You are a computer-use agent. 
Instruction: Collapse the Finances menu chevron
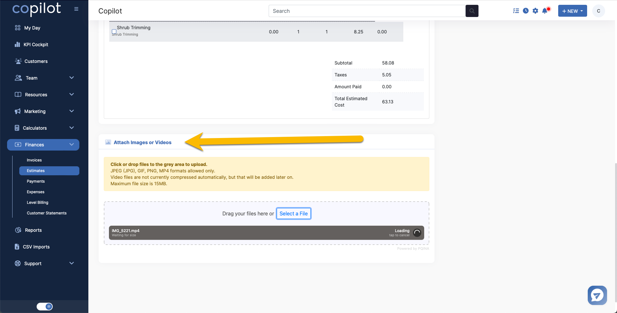pos(72,144)
